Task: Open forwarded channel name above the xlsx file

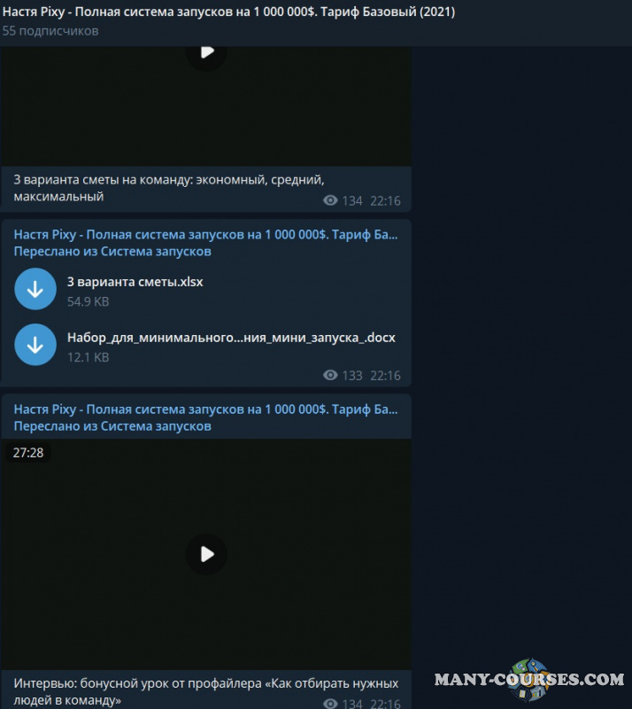Action: pos(205,235)
